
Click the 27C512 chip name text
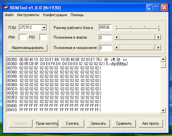click(x=26, y=27)
